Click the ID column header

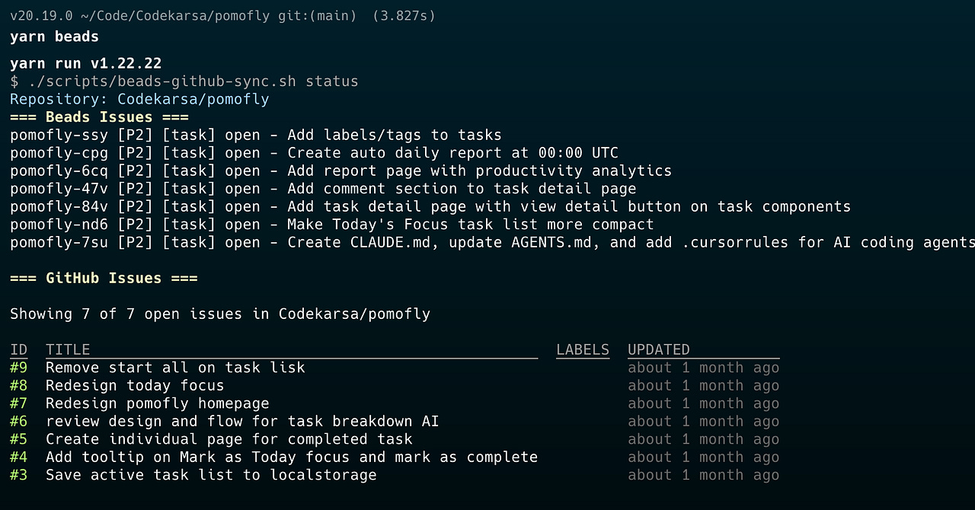[18, 350]
